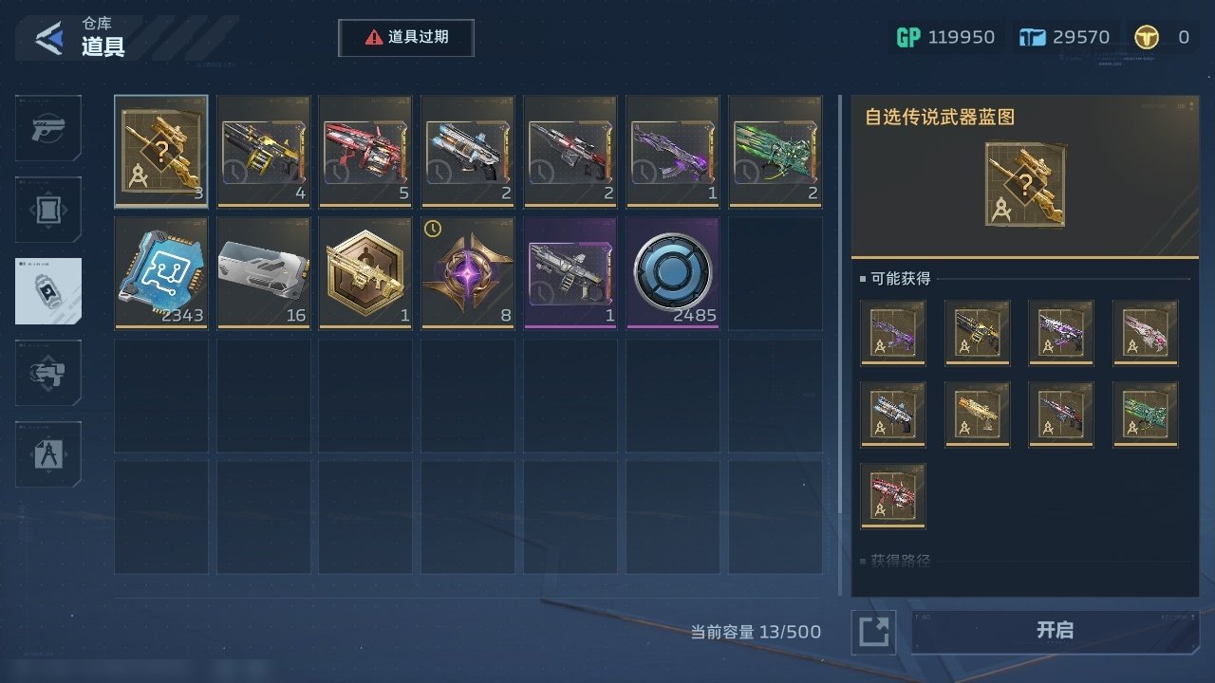The height and width of the screenshot is (683, 1215).
Task: Pick the purple blueprint in possible rewards
Action: pyautogui.click(x=893, y=333)
